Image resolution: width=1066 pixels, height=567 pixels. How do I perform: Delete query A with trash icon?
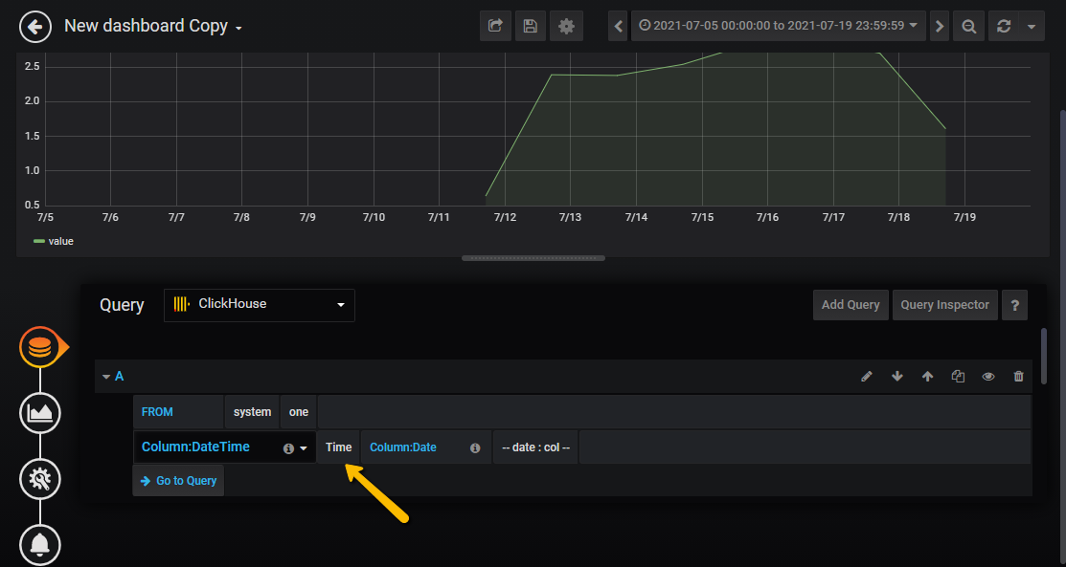pos(1018,376)
